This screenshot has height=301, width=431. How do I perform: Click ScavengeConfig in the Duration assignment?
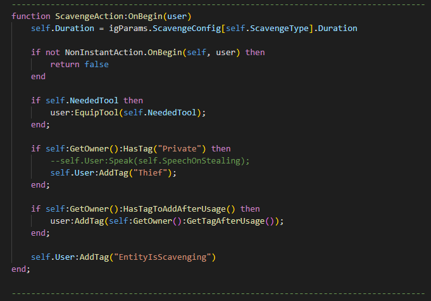coord(187,29)
